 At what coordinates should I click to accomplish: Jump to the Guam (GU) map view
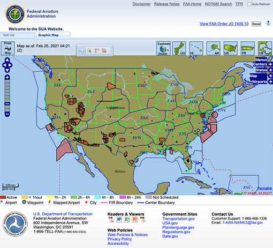pyautogui.click(x=179, y=48)
